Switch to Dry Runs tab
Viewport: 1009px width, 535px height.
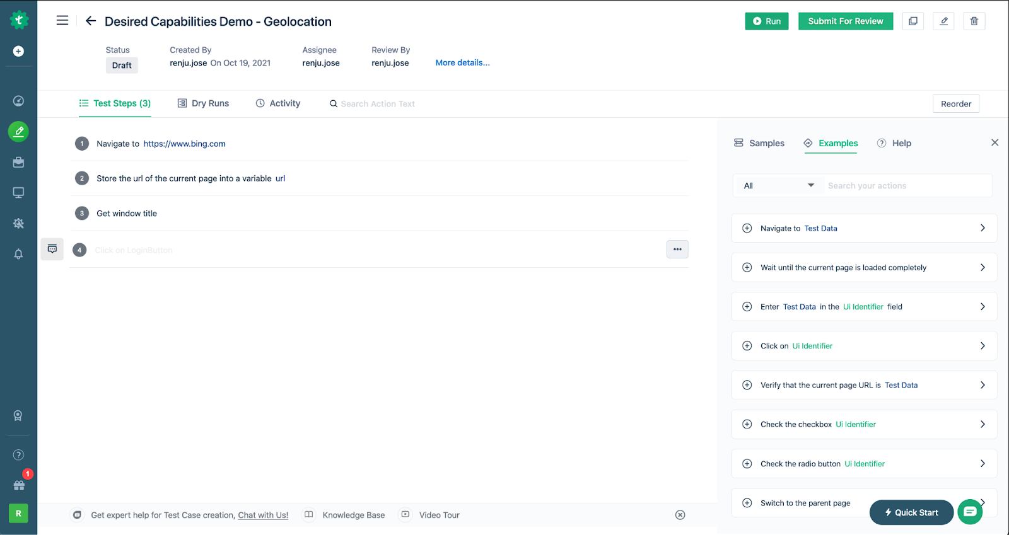click(203, 103)
